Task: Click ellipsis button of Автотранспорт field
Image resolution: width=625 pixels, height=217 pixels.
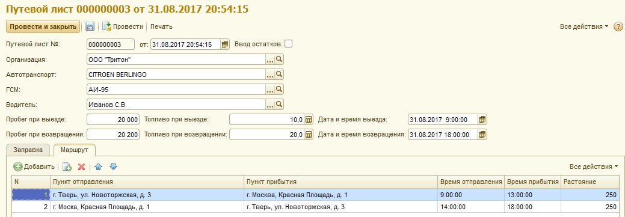Action: click(270, 75)
